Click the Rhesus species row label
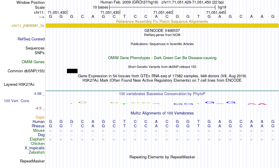The width and height of the screenshot is (279, 168). (38, 126)
